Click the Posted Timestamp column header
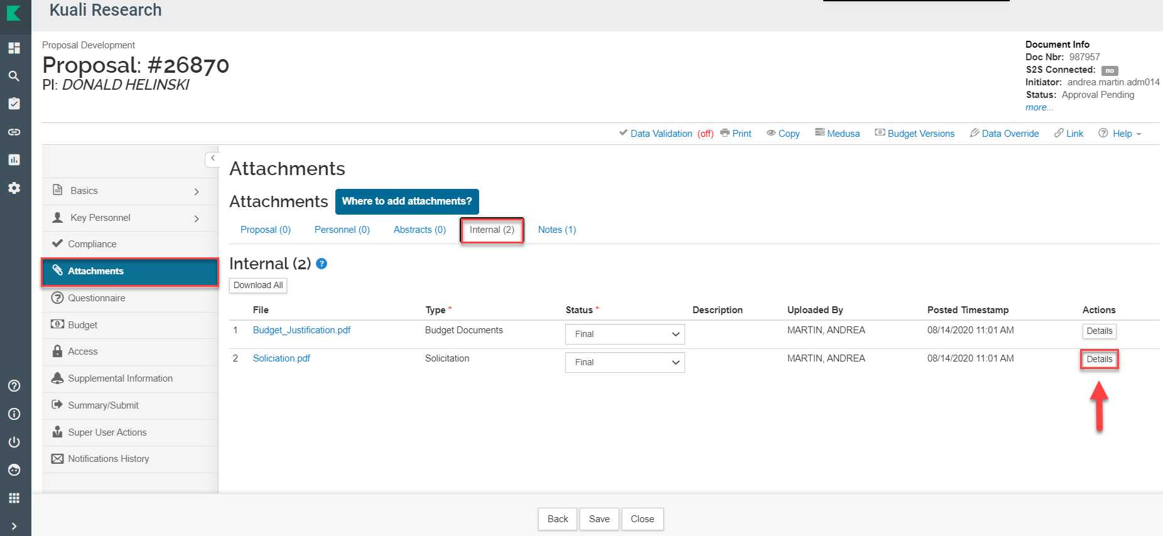This screenshot has height=536, width=1163. coord(968,310)
